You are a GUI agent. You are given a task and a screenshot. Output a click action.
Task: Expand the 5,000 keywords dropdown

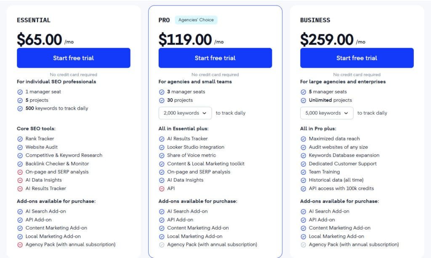pos(327,113)
